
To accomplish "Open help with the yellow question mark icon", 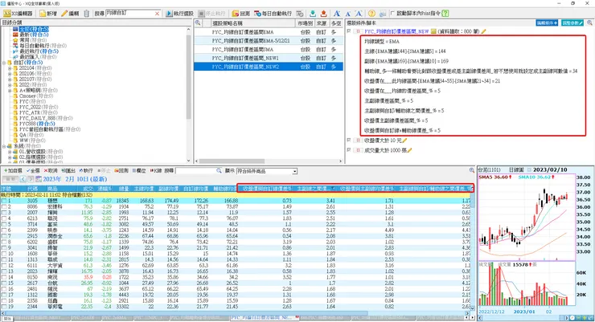I will [x=371, y=14].
